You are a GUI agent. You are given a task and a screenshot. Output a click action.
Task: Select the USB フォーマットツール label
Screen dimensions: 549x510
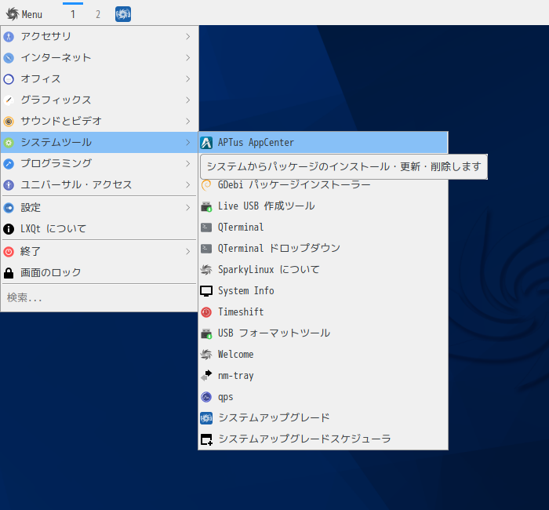(x=274, y=333)
